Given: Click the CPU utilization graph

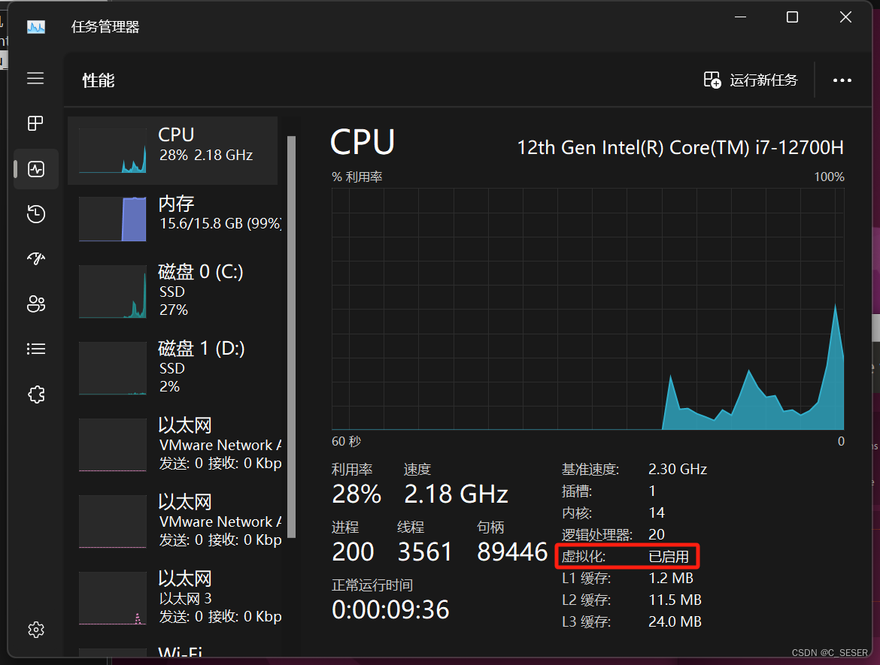Looking at the screenshot, I should tap(587, 309).
